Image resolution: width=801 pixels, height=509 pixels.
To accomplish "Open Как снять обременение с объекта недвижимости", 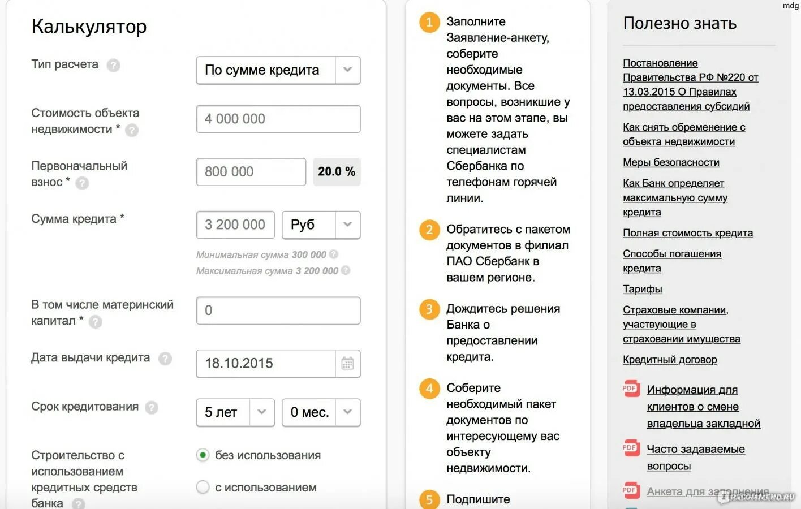I will 684,135.
